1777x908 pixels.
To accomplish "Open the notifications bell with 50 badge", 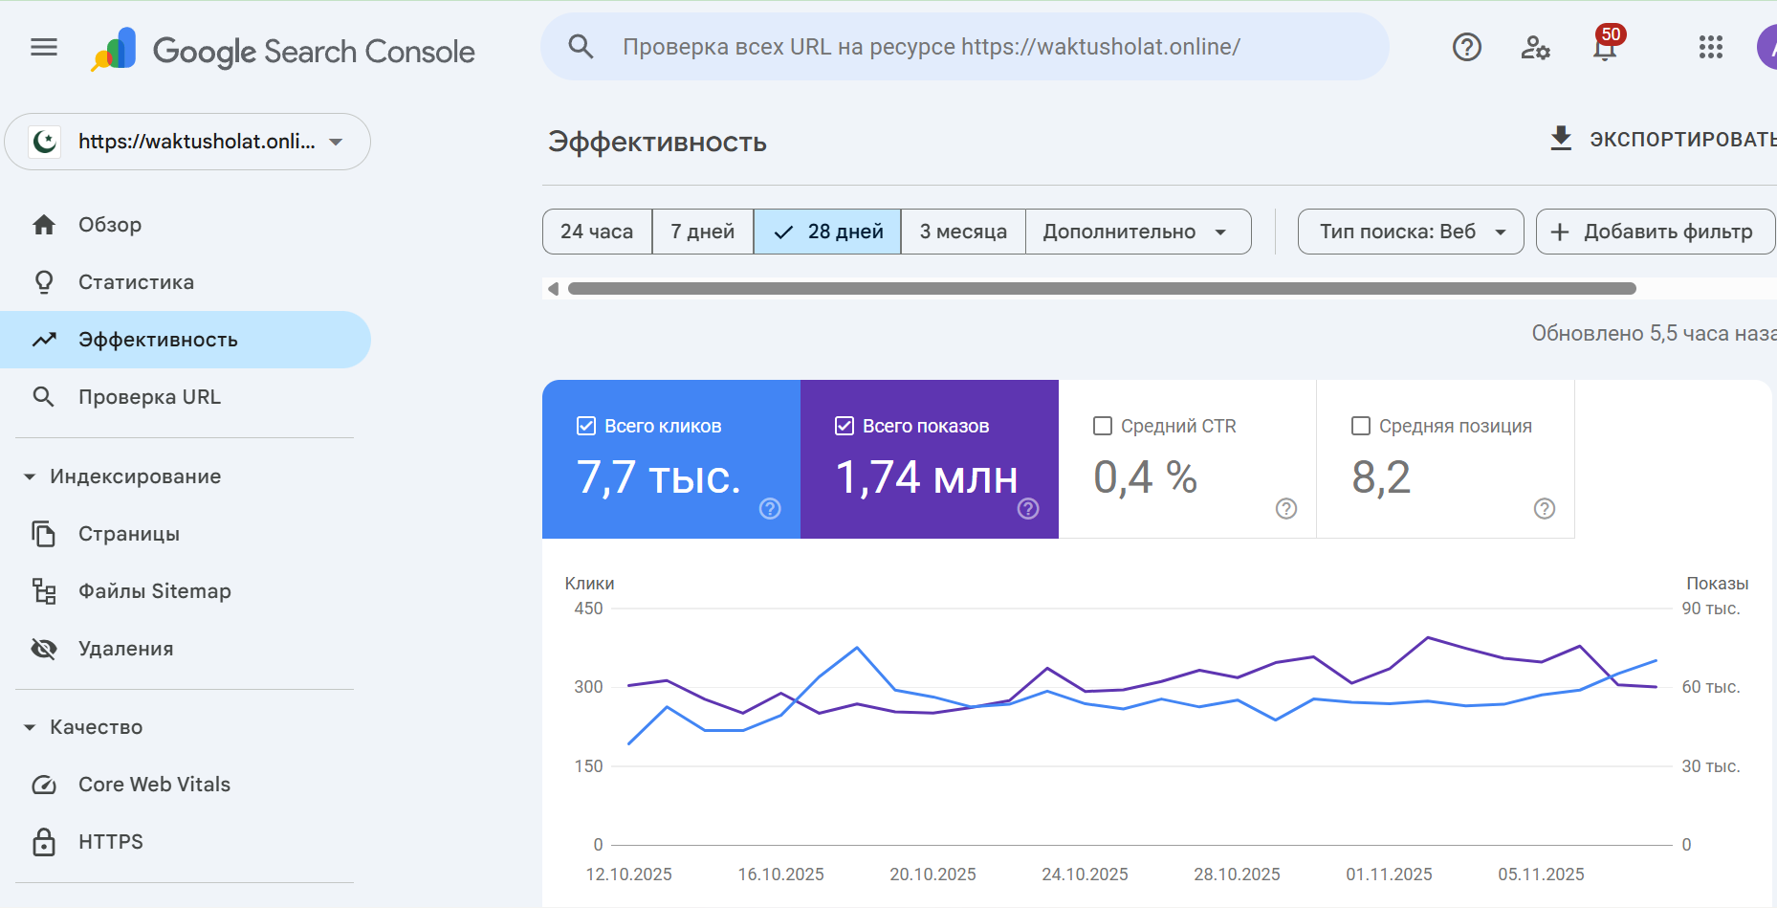I will pyautogui.click(x=1606, y=45).
